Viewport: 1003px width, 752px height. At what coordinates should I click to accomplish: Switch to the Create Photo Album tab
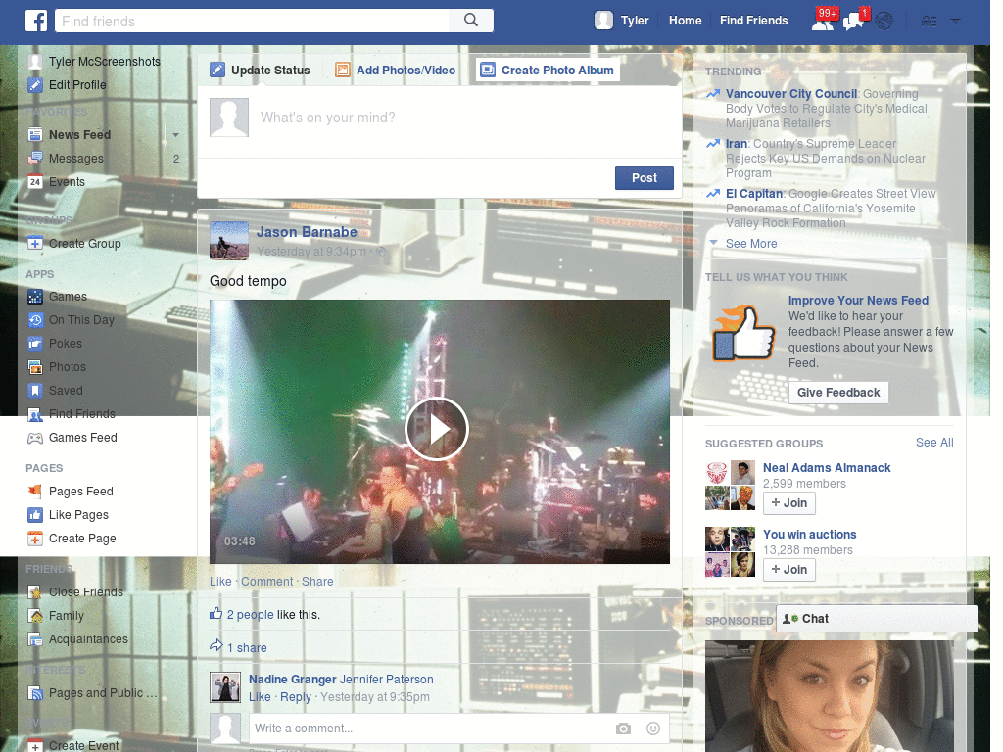[549, 70]
